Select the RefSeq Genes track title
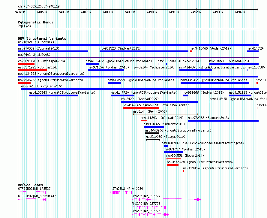The height and width of the screenshot is (218, 267). click(x=30, y=185)
